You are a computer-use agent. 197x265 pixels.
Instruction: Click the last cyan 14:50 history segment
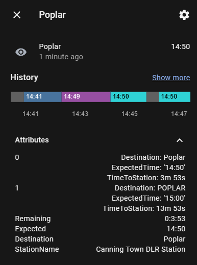[175, 97]
